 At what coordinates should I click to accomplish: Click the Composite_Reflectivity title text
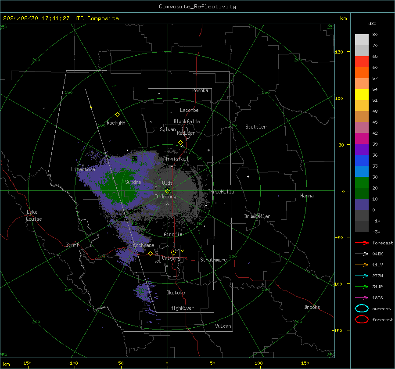[x=197, y=7]
